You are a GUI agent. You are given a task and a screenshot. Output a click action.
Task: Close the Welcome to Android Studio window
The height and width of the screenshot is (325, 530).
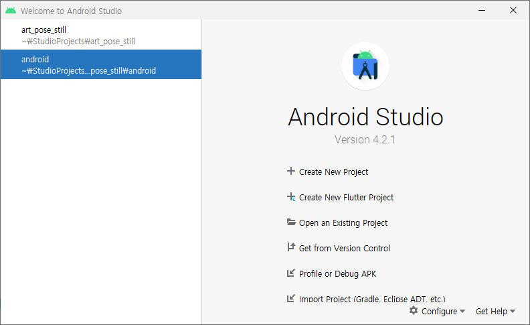tap(513, 11)
